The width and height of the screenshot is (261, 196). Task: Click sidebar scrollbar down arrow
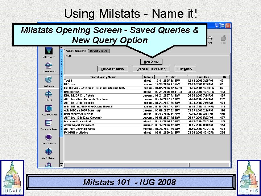[x=61, y=166]
